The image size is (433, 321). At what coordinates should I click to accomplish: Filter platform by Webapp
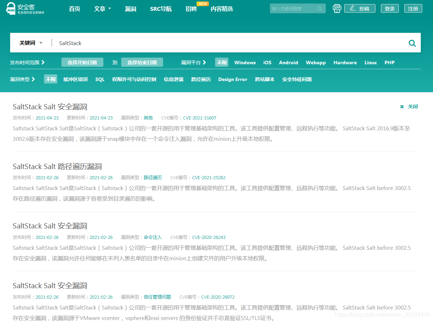(x=316, y=63)
